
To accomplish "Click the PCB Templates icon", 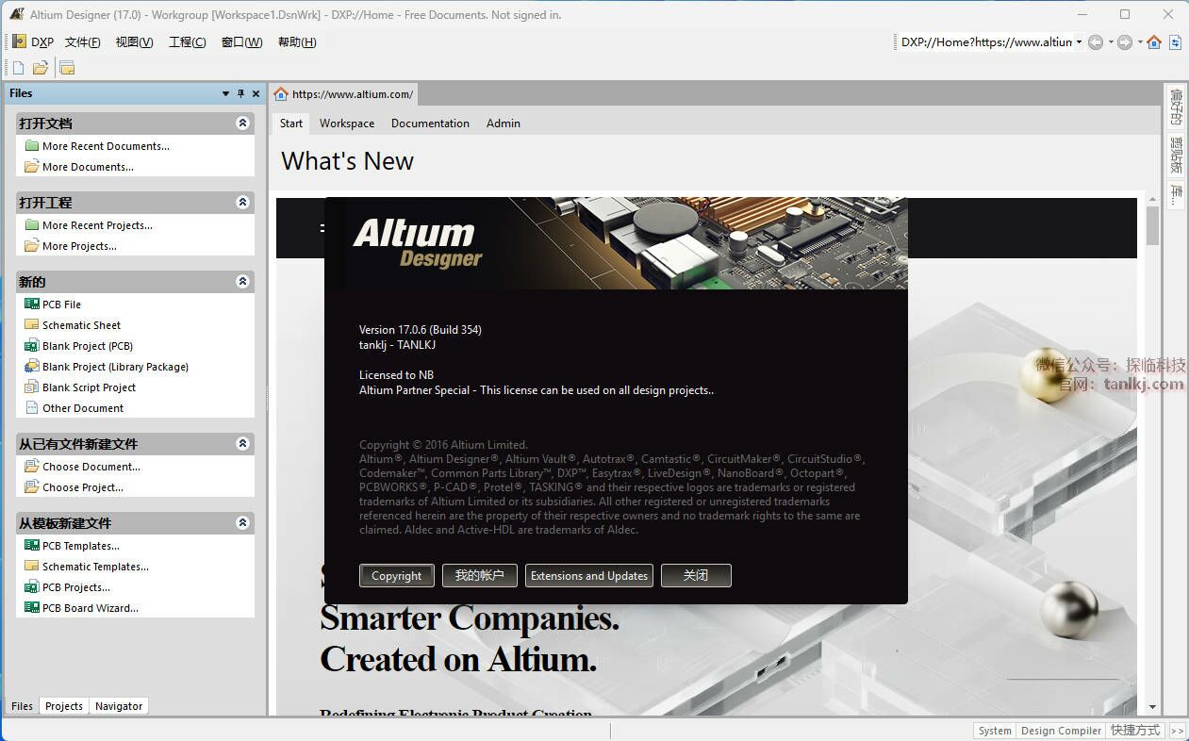I will [x=32, y=546].
